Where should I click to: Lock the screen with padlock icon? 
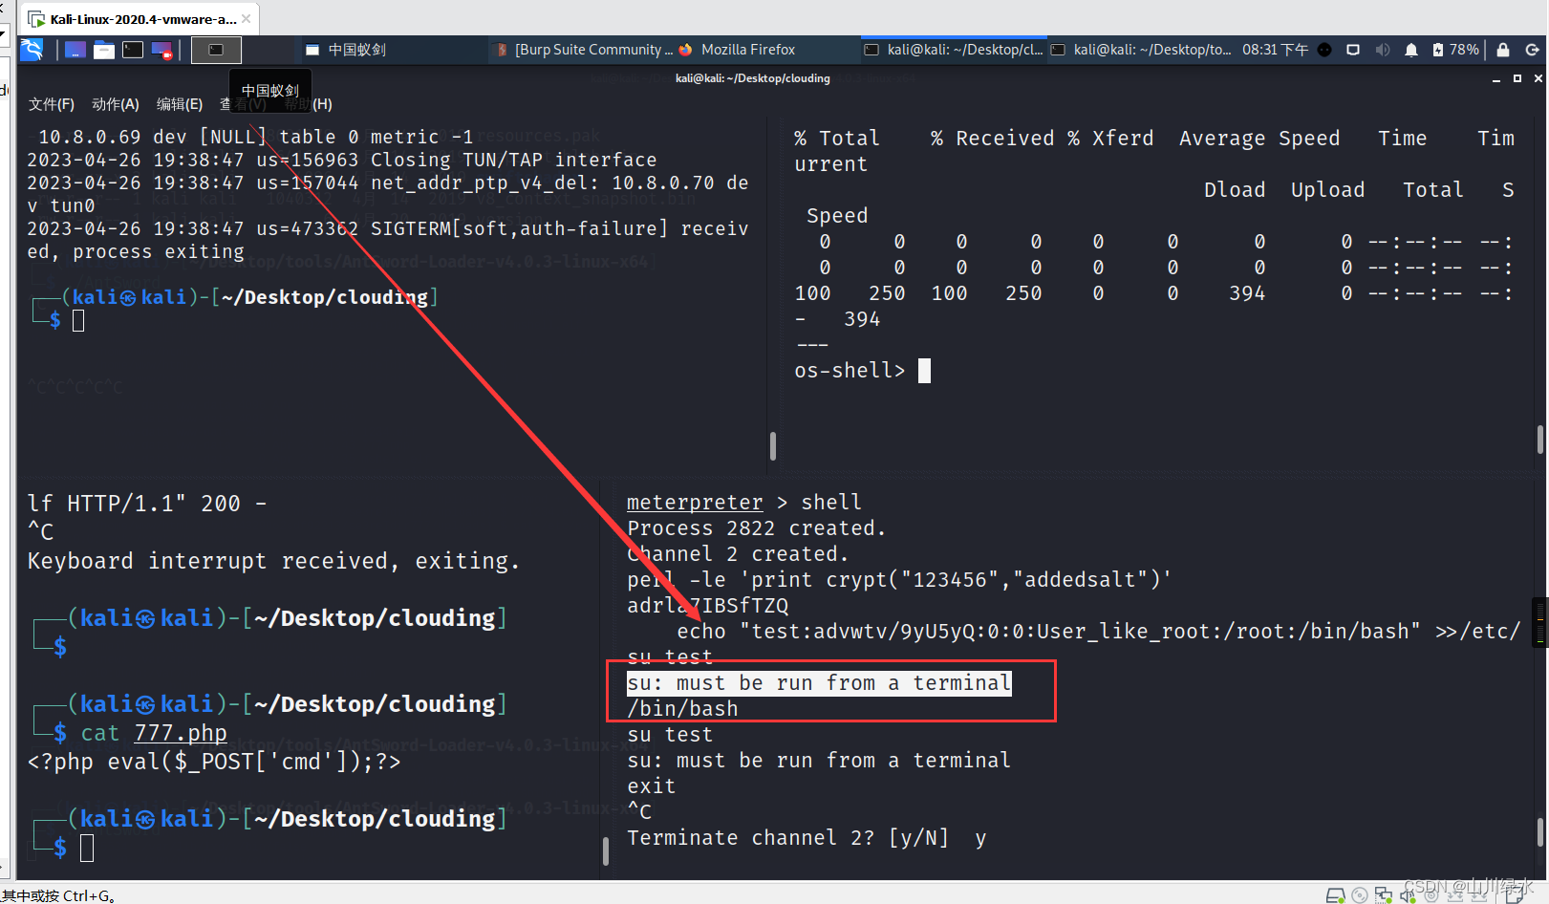1502,50
